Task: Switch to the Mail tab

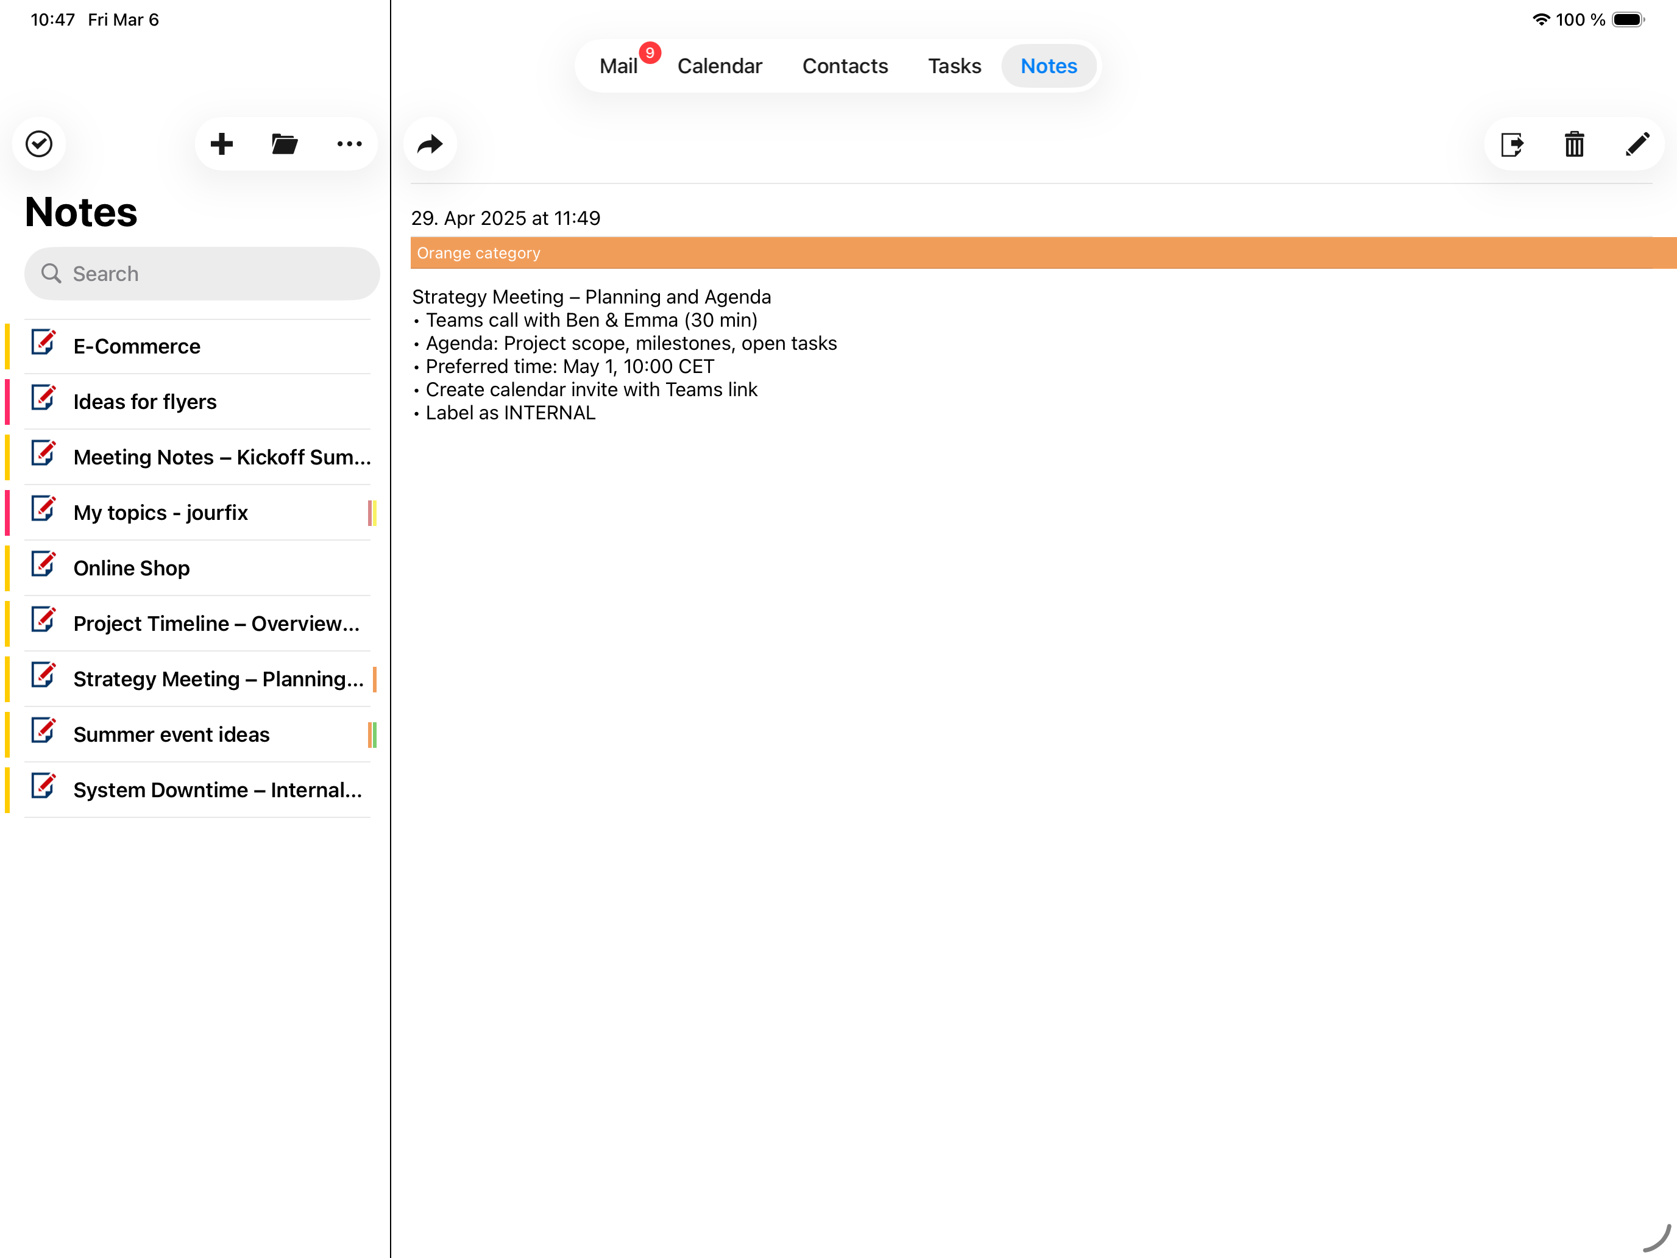Action: click(618, 66)
